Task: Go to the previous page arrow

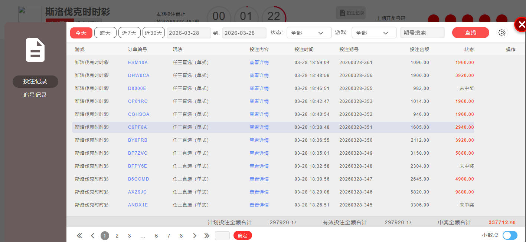Action: (92, 236)
